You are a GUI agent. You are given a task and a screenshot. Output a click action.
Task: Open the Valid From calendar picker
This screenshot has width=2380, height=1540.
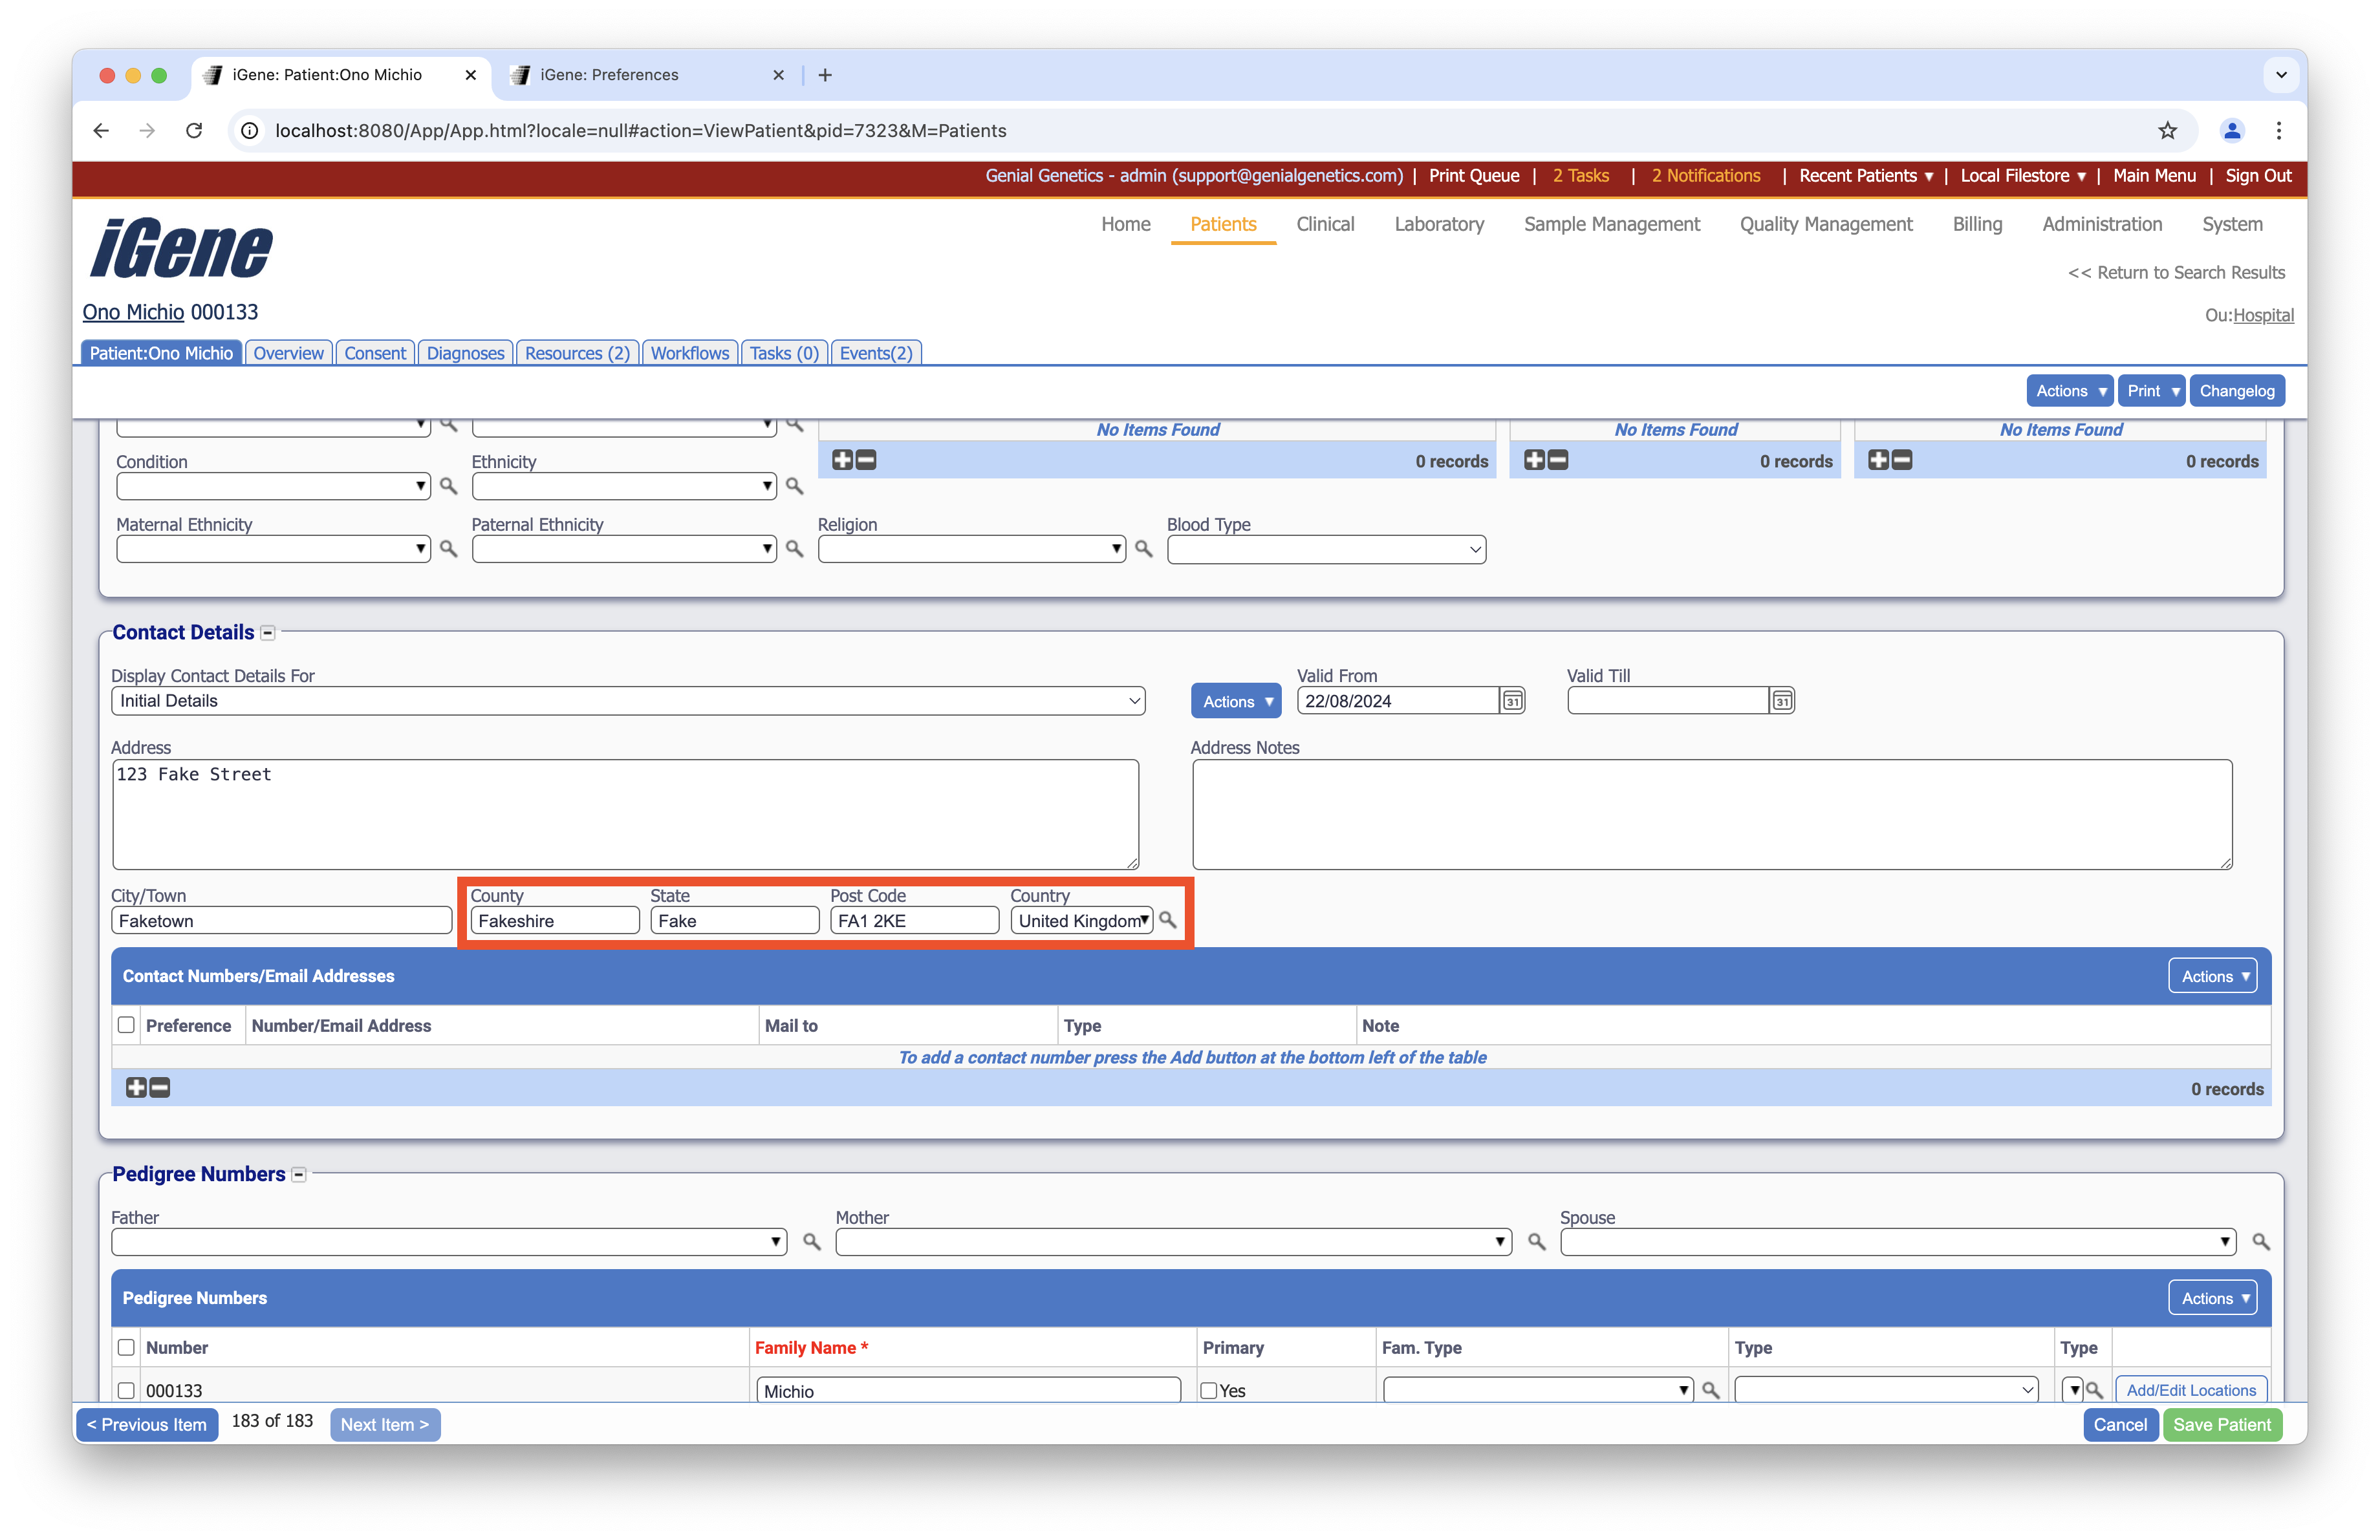pos(1512,701)
